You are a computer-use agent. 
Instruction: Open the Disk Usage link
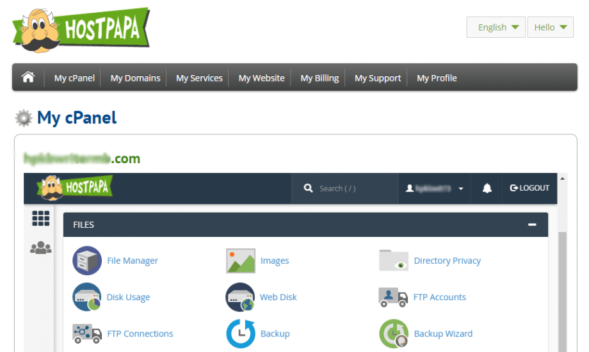click(128, 297)
